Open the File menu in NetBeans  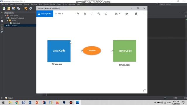pos(2,4)
